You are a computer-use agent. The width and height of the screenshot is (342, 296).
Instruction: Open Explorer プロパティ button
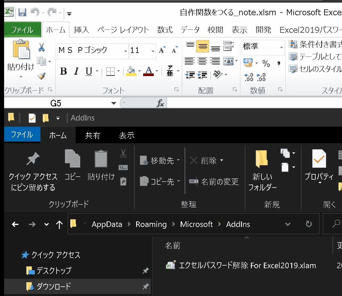[319, 167]
